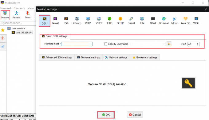The height and width of the screenshot is (120, 209).
Task: Open the Sessions menu
Action: 19,8
